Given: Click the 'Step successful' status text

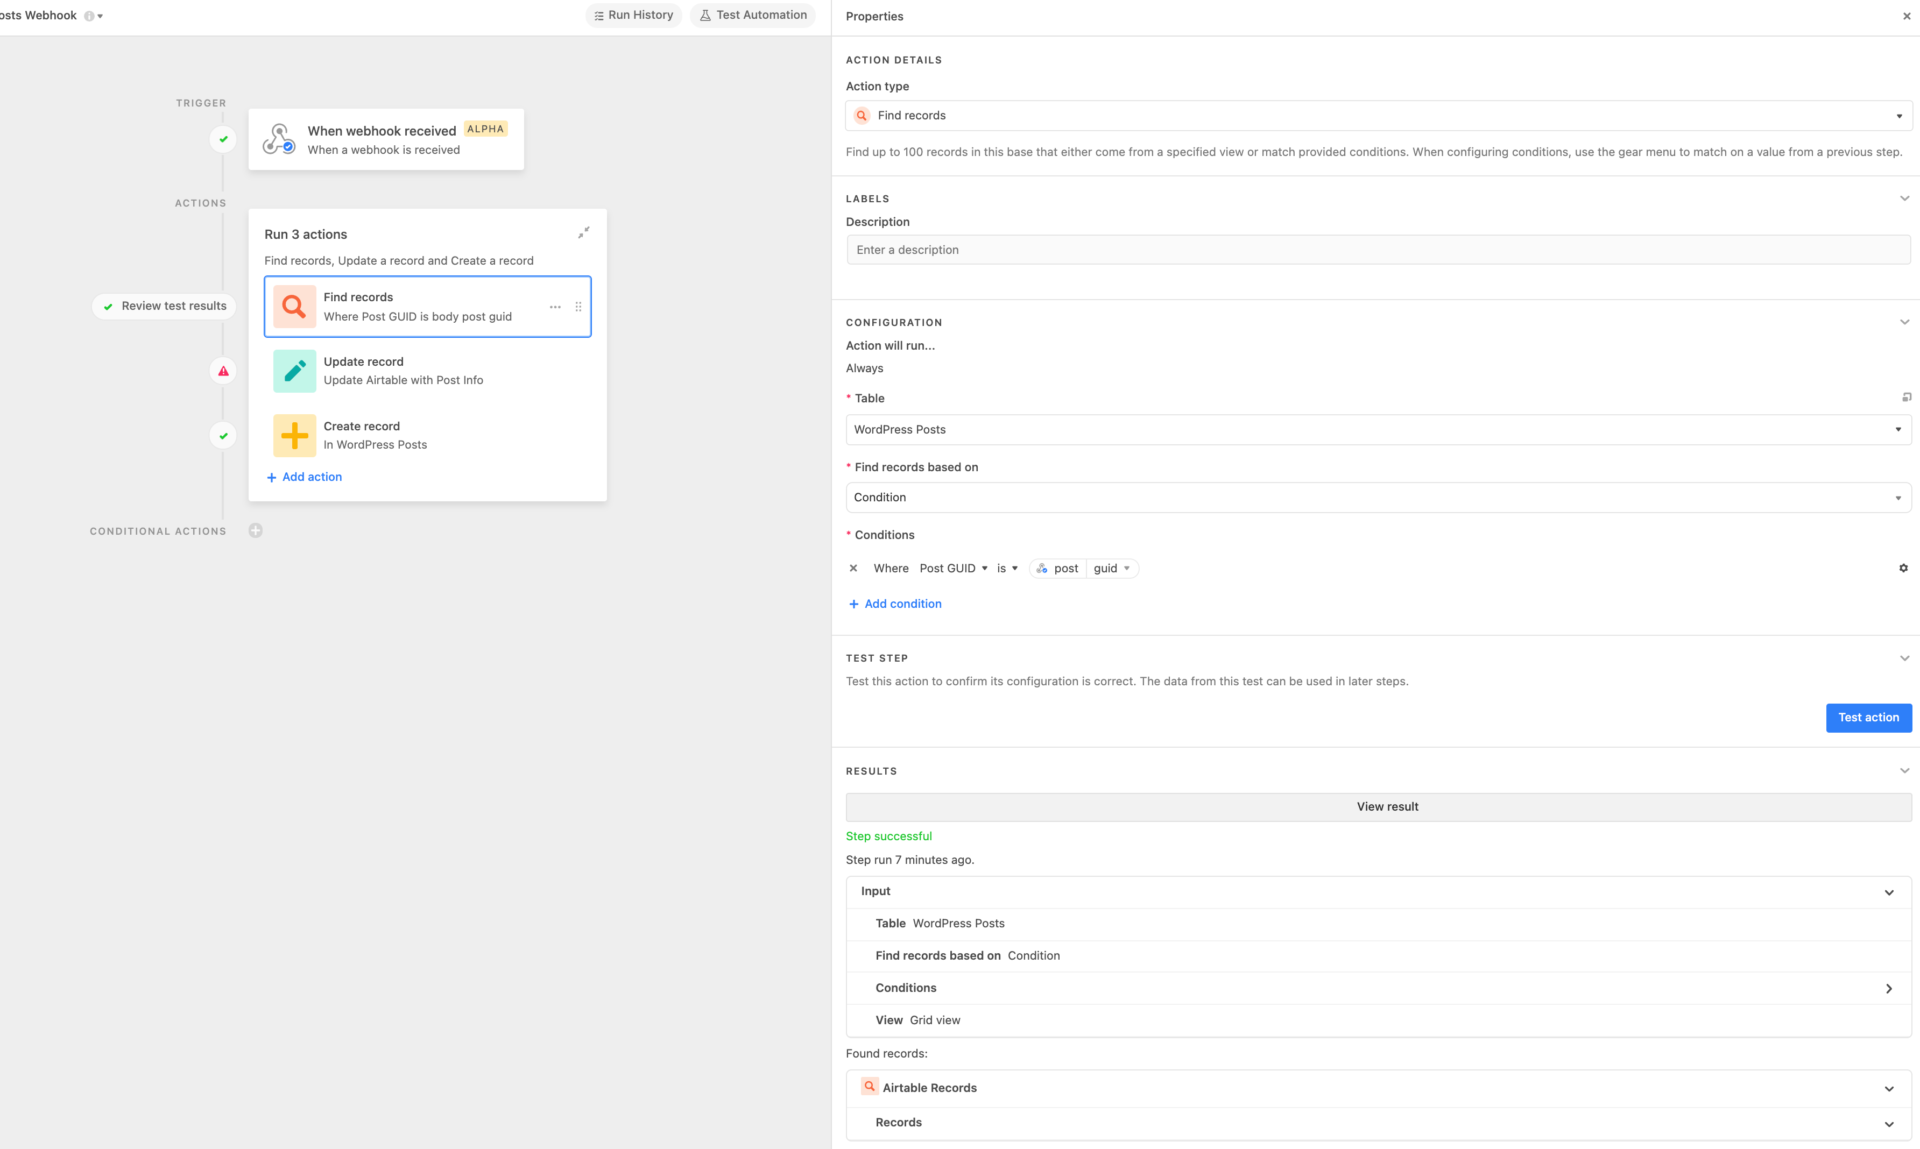Looking at the screenshot, I should (x=888, y=836).
